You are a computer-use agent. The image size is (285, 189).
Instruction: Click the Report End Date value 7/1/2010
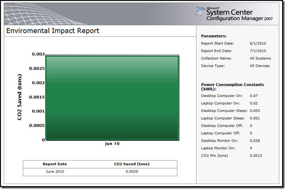[258, 51]
